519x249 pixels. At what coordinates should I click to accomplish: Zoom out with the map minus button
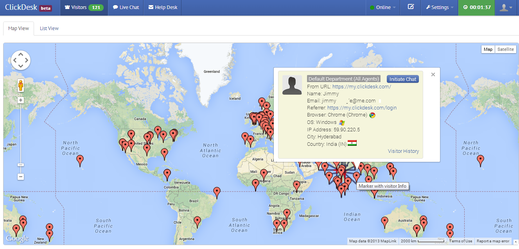[21, 177]
